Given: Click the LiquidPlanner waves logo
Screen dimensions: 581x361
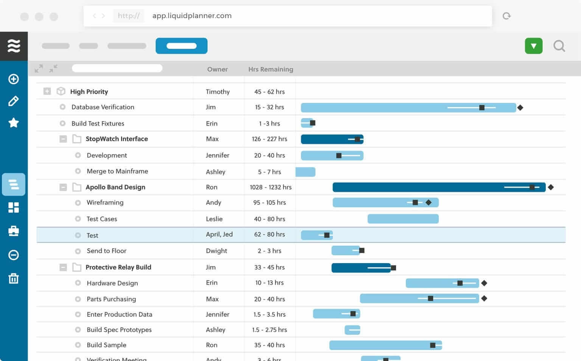Looking at the screenshot, I should tap(14, 46).
